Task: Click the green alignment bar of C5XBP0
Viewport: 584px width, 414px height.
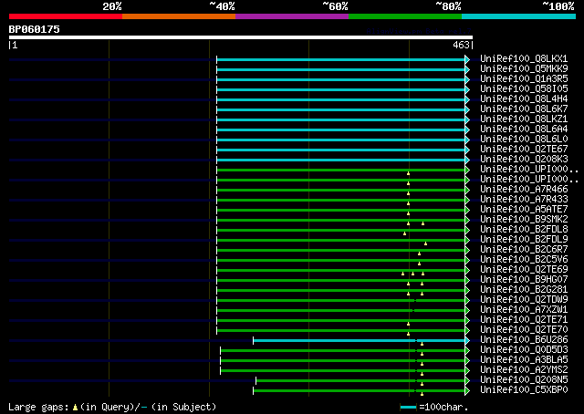Action: (359, 391)
